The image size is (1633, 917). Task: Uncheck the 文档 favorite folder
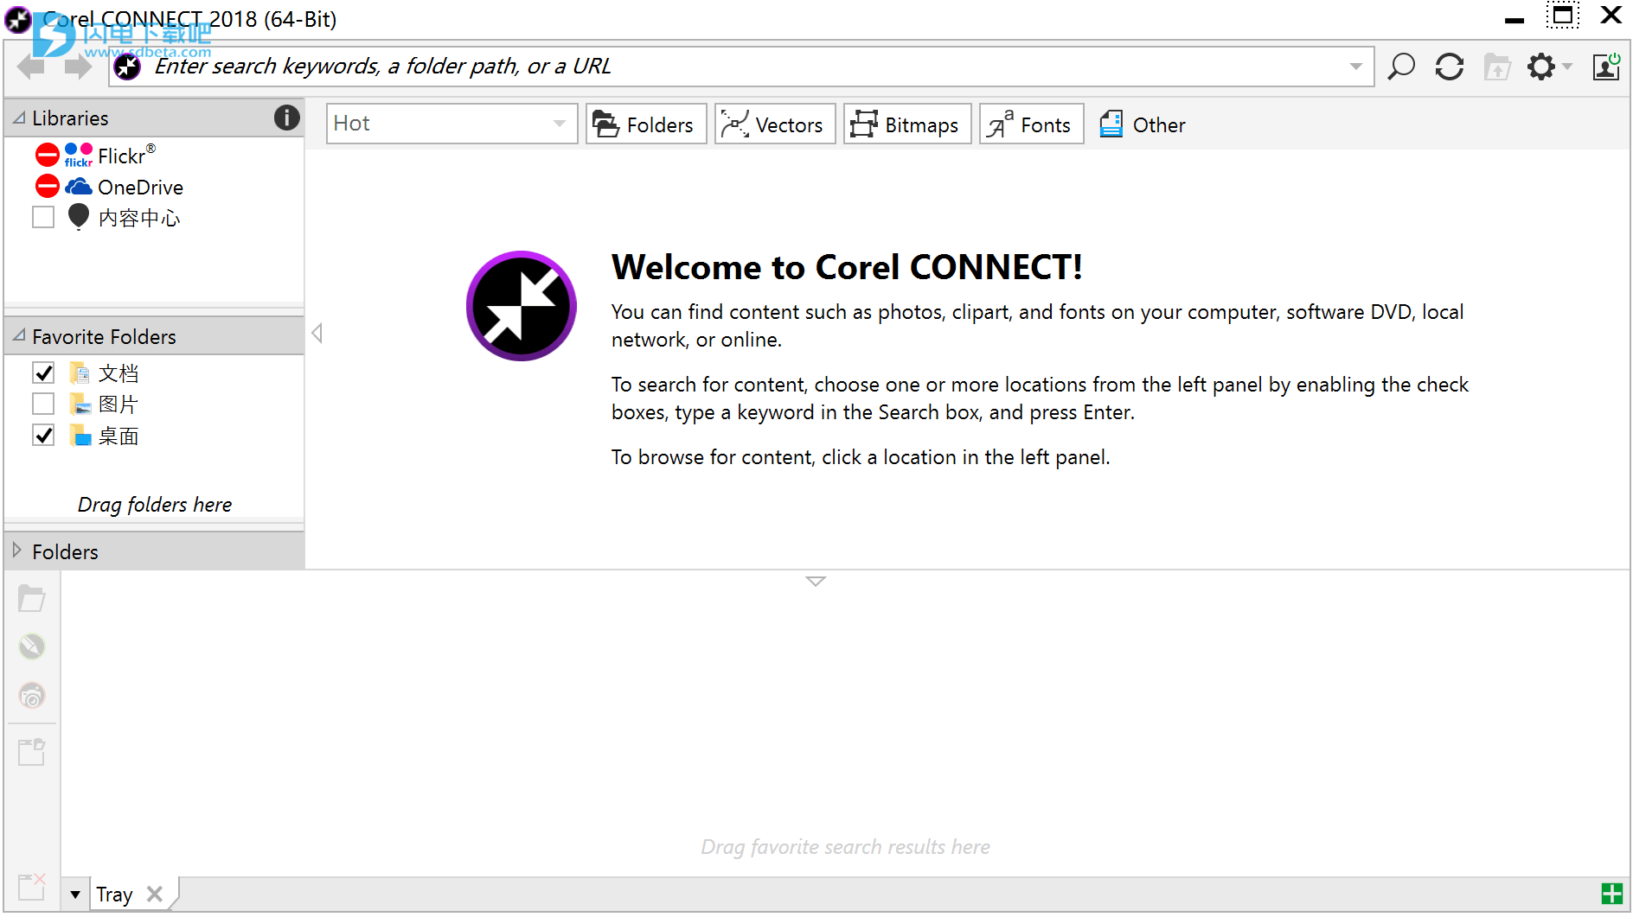(x=43, y=373)
